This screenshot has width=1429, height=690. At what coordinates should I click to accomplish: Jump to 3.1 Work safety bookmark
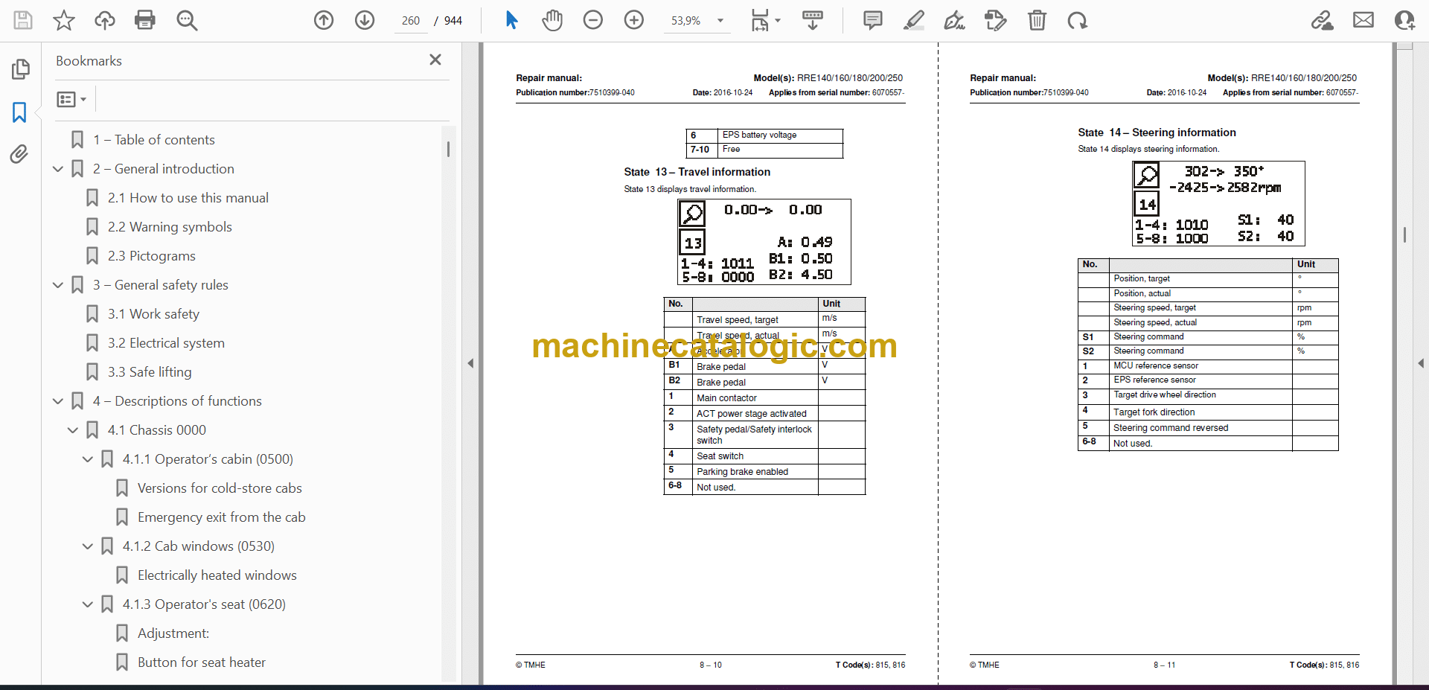tap(153, 314)
